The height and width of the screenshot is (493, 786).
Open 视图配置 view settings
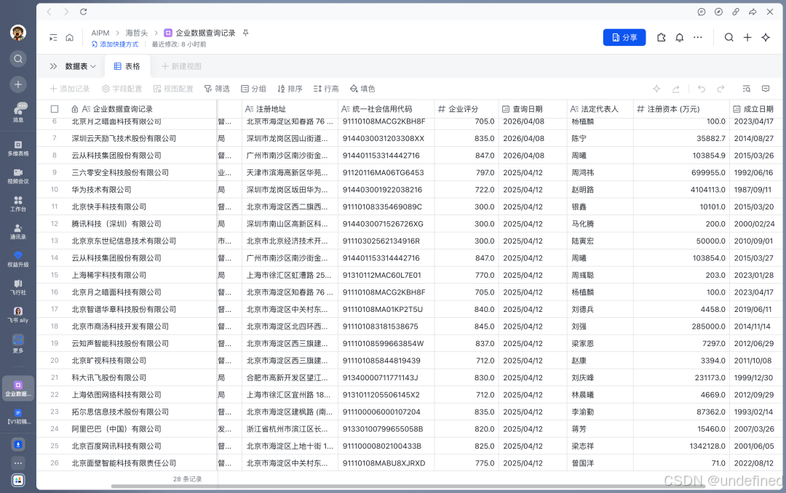tap(173, 89)
